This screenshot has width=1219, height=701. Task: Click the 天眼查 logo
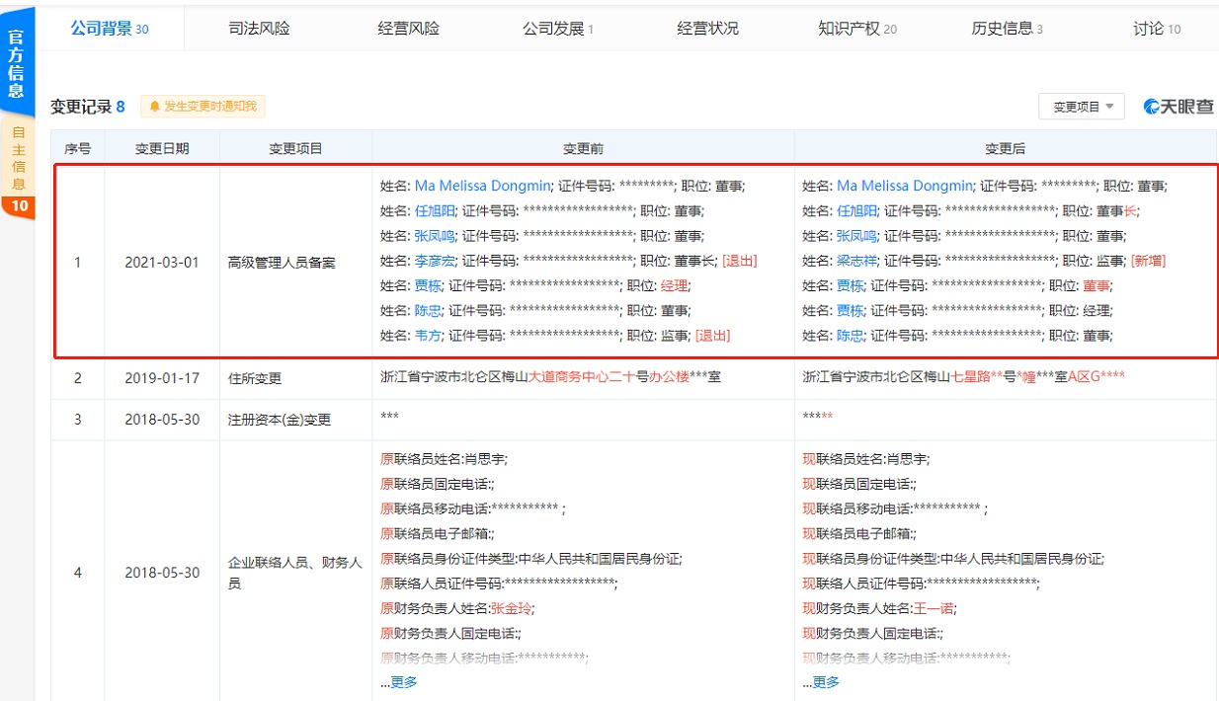pos(1178,107)
